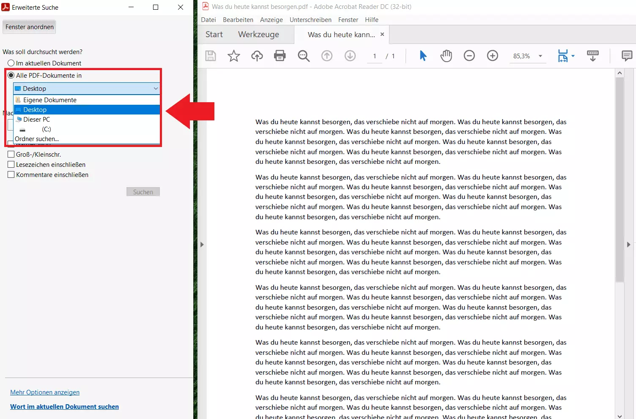Select 'Alle PDF-Dokumente in' radio button
The image size is (636, 419).
[x=11, y=75]
